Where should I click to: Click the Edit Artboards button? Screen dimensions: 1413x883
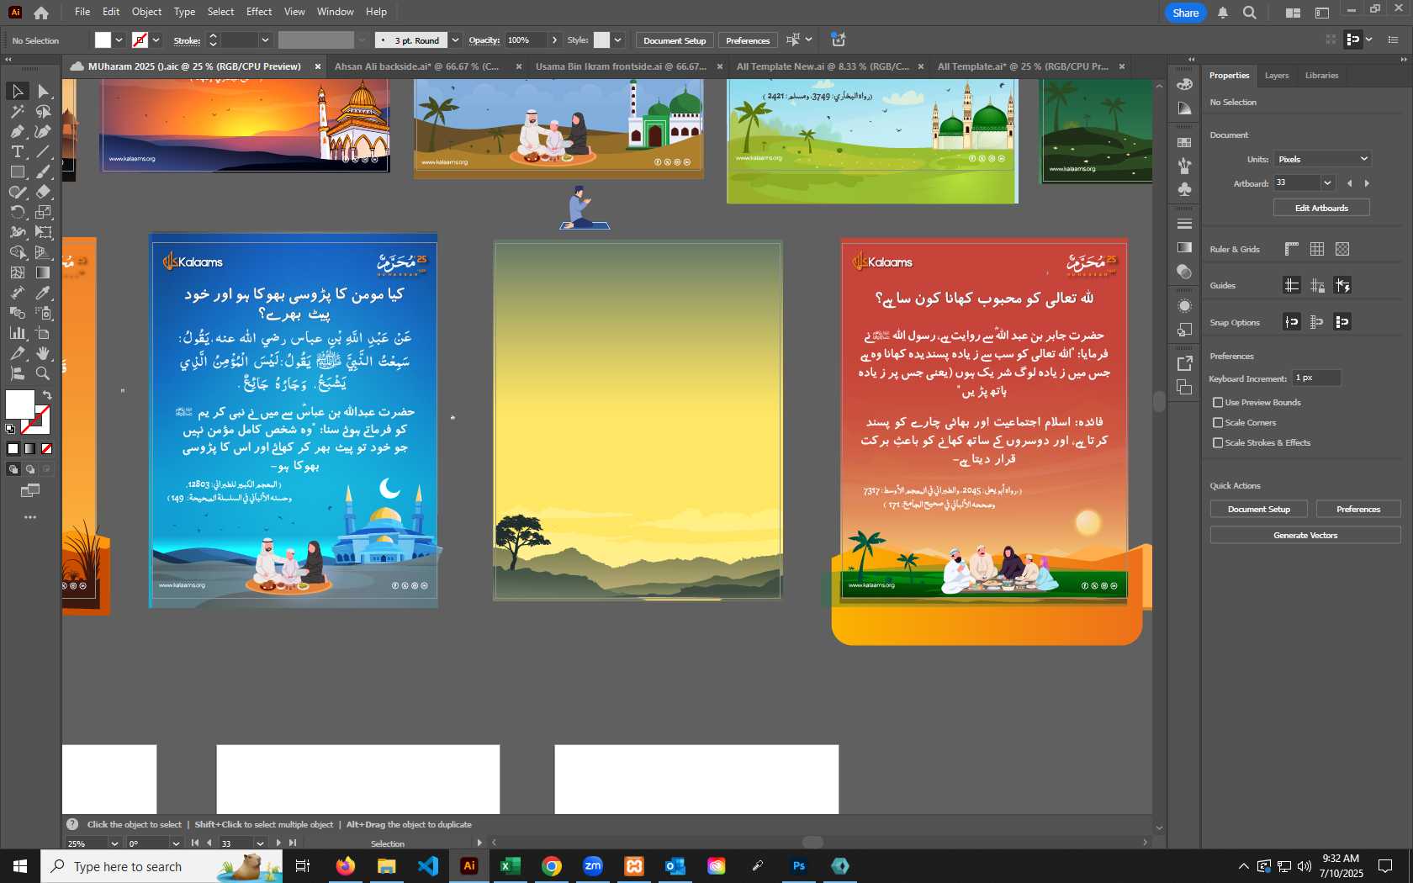click(x=1321, y=208)
